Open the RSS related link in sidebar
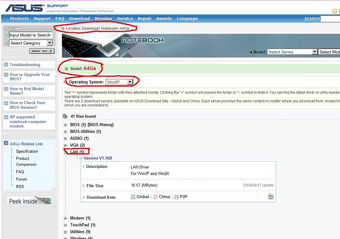 (20, 186)
